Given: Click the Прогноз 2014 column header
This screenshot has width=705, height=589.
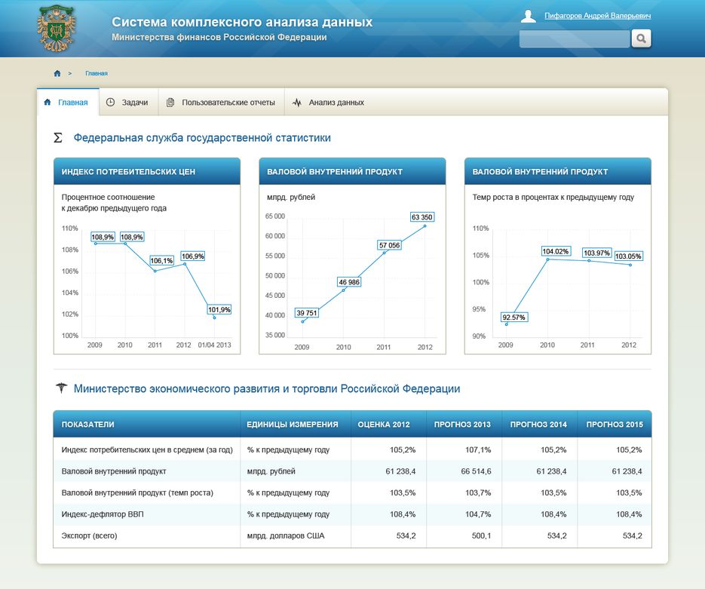Looking at the screenshot, I should [538, 425].
